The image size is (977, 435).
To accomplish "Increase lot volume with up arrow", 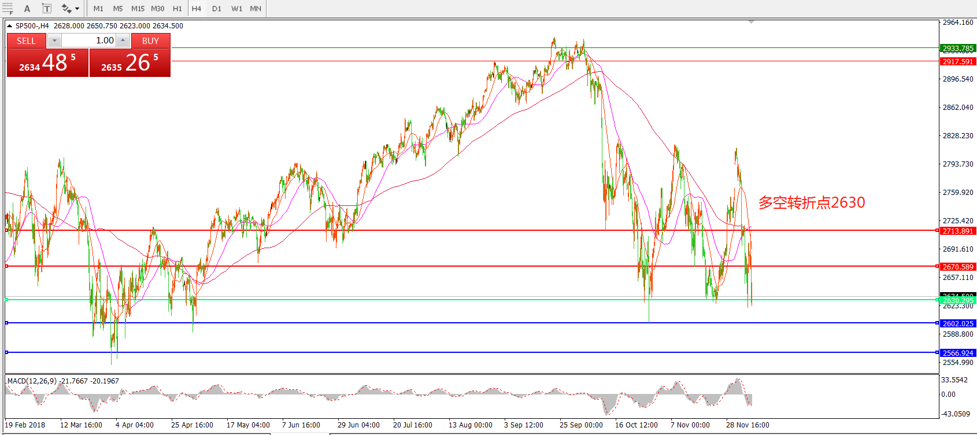I will (123, 40).
